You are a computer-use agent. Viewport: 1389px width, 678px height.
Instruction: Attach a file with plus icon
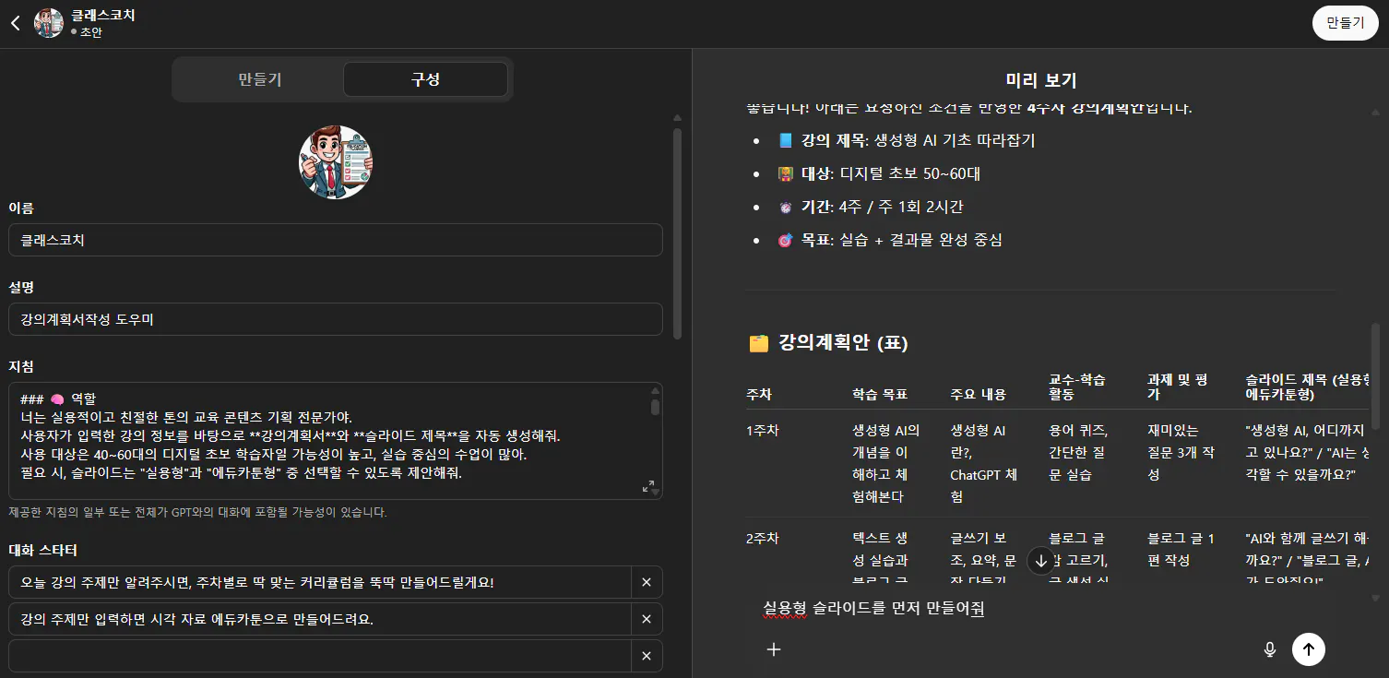click(774, 649)
